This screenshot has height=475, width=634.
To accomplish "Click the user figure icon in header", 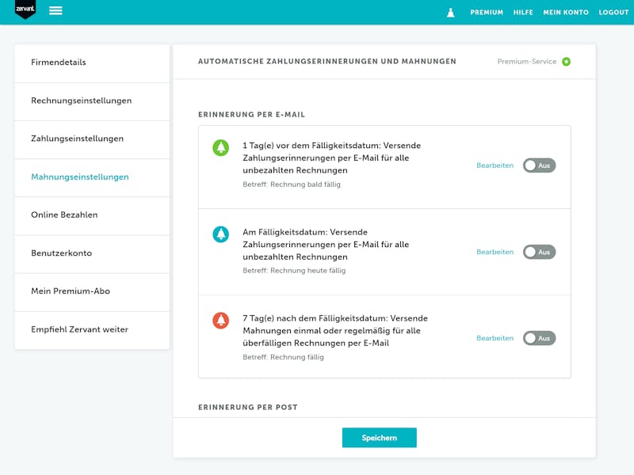I will click(450, 13).
